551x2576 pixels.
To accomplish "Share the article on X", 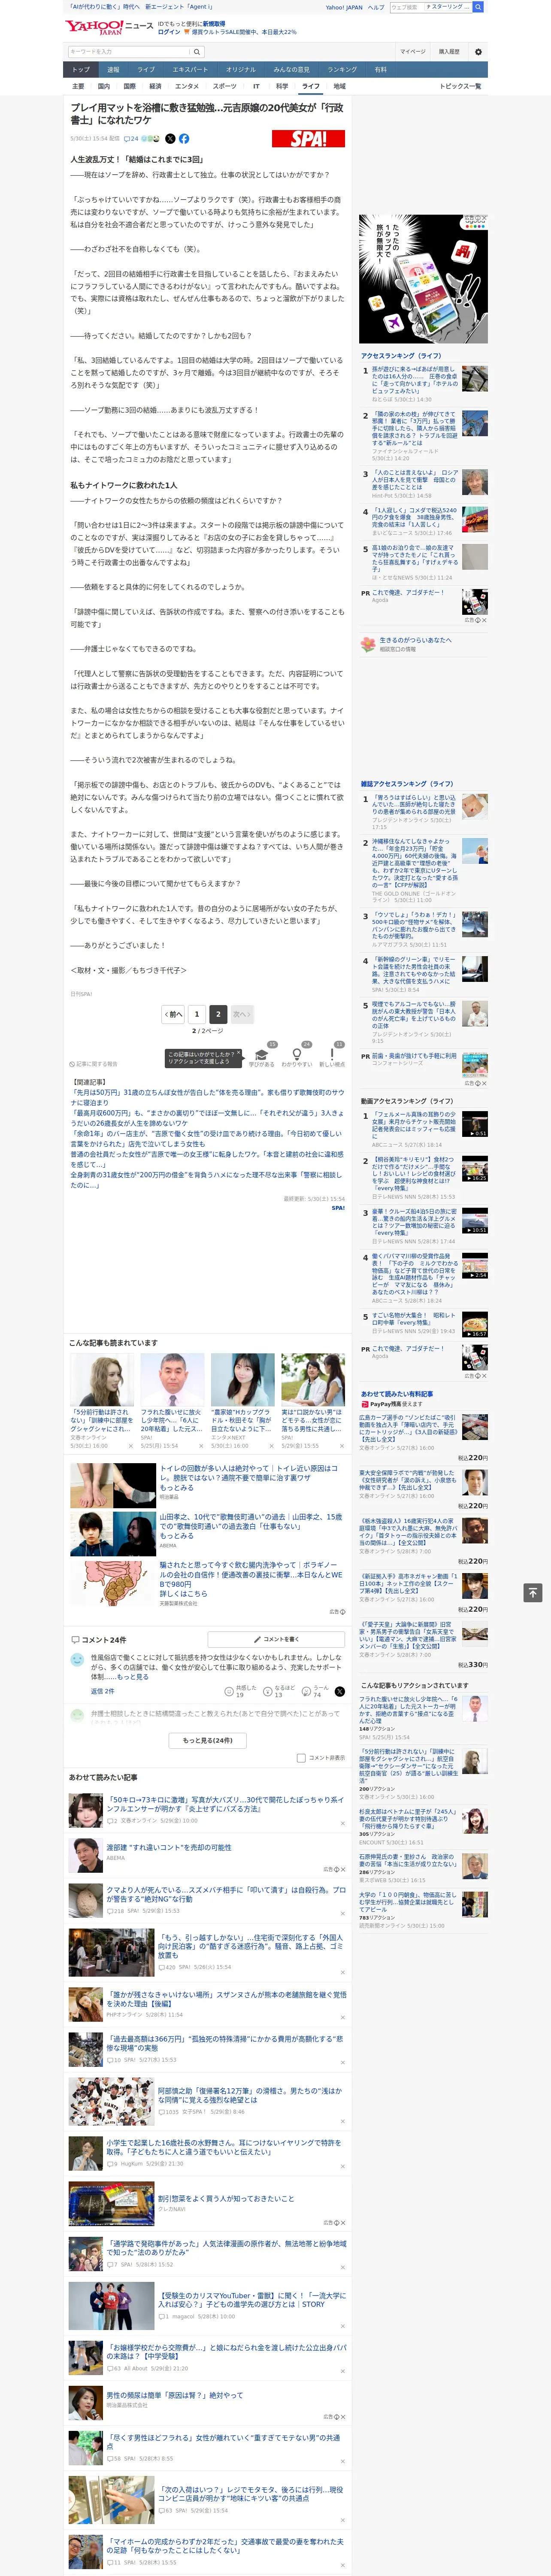I will pyautogui.click(x=170, y=139).
